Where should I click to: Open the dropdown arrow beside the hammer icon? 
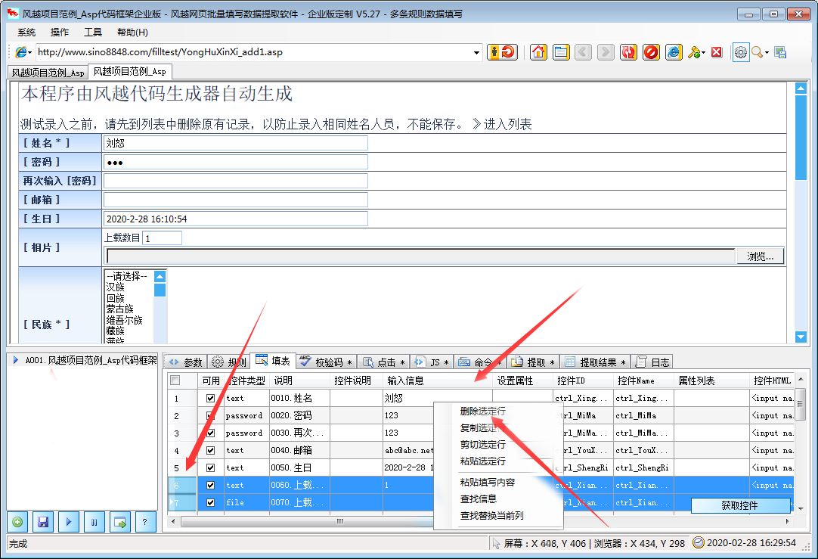[704, 53]
